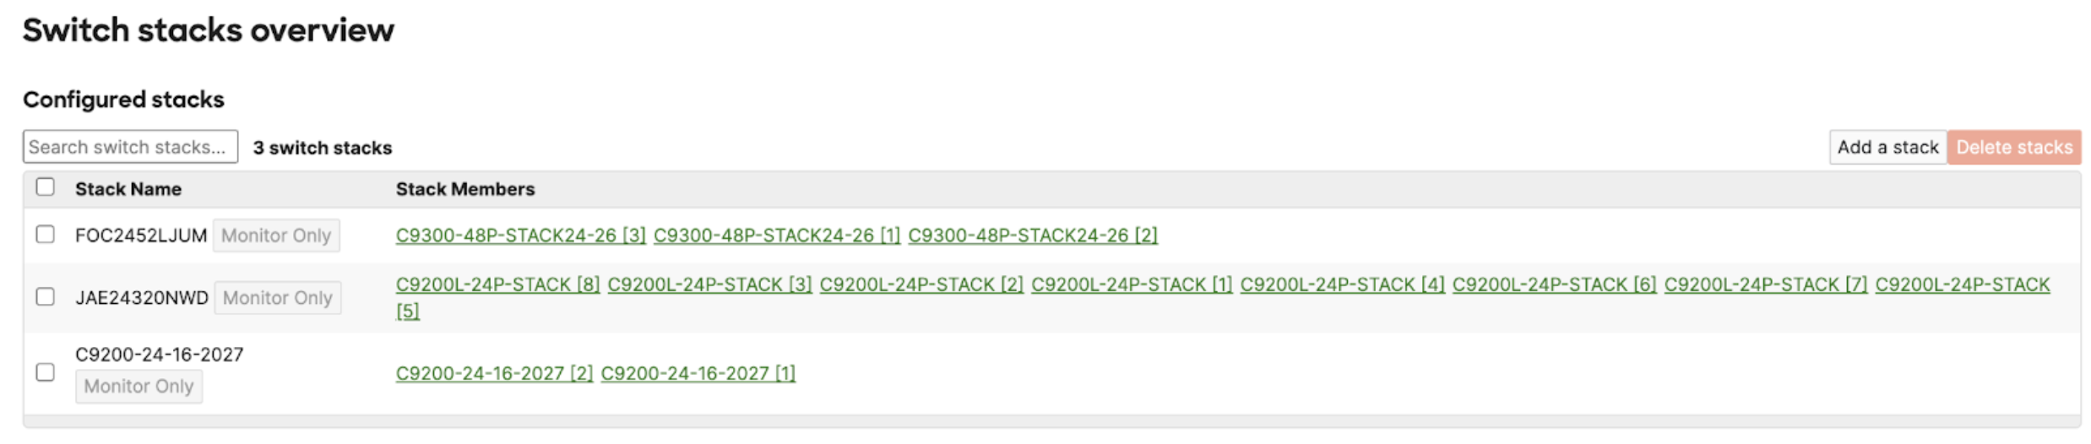The width and height of the screenshot is (2091, 444).
Task: Select the C9200L-24P-STACK [6] link
Action: tap(1554, 285)
